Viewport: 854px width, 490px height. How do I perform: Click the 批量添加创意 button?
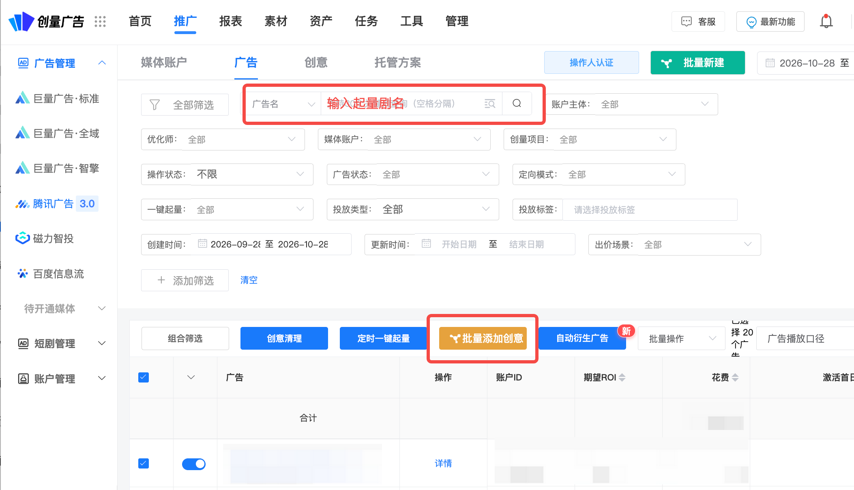pos(483,338)
